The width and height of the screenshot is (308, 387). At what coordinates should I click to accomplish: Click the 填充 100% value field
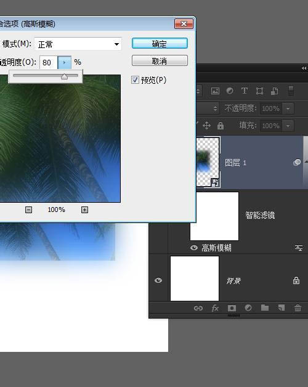coord(271,126)
